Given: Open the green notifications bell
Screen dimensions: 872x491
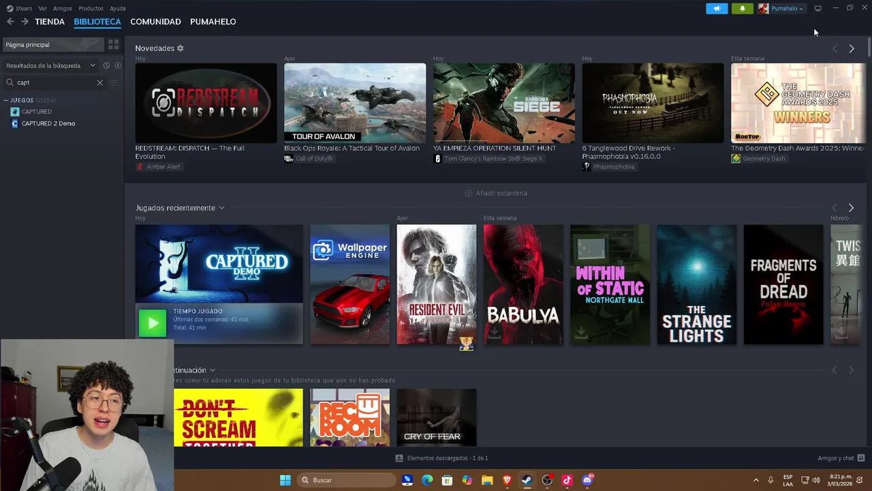Looking at the screenshot, I should pyautogui.click(x=742, y=8).
